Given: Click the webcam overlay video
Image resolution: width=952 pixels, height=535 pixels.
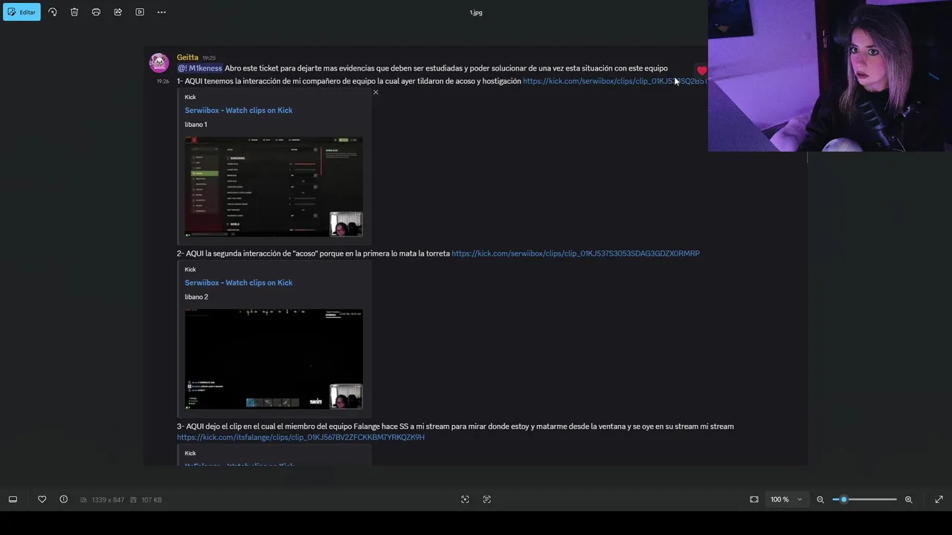Looking at the screenshot, I should 830,76.
